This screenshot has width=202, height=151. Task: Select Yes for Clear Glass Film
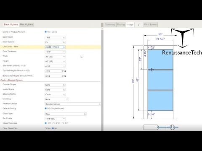click(45, 128)
